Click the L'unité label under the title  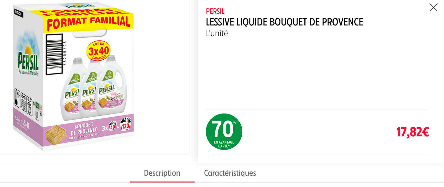(217, 33)
